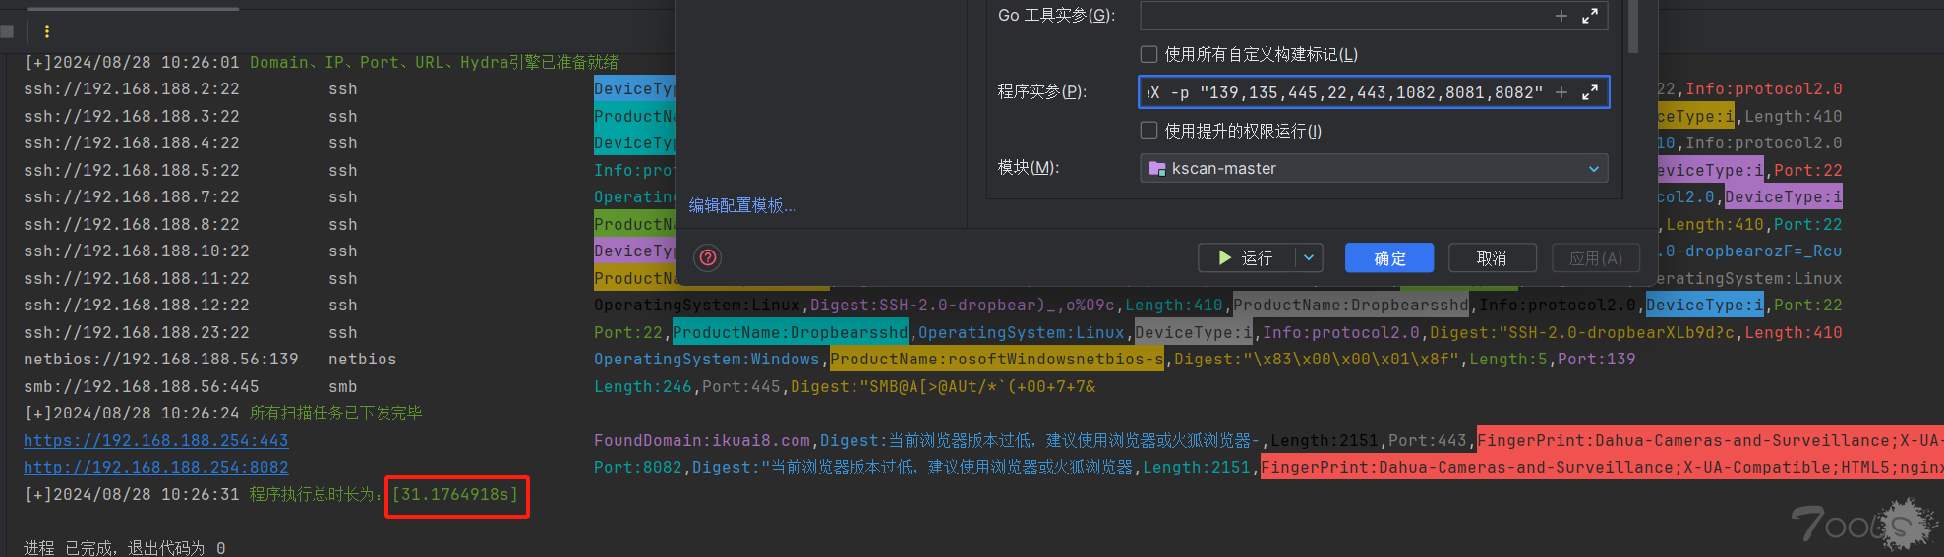Click inside the Go 工具实参 input field
Screen dimensions: 1944x557
pos(1343,16)
